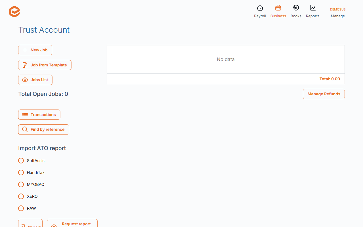Click the Manage Refunds button
The height and width of the screenshot is (227, 363).
pos(324,94)
